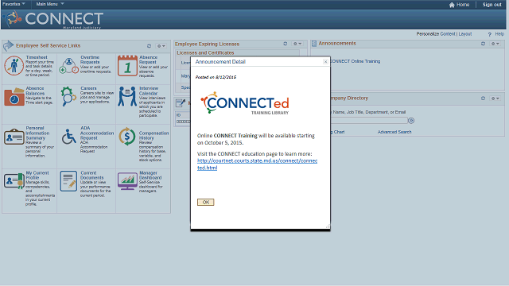Click the Home house icon
The image size is (509, 286).
pos(452,5)
